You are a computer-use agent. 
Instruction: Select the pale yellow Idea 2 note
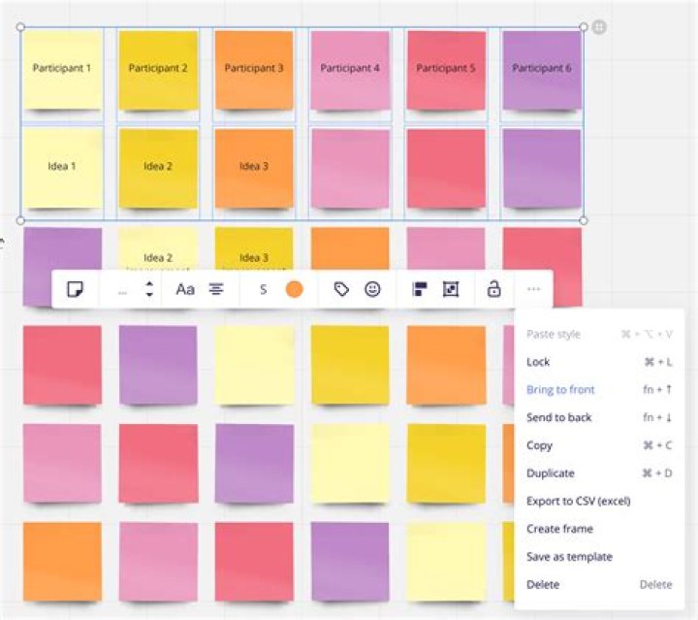coord(158,248)
